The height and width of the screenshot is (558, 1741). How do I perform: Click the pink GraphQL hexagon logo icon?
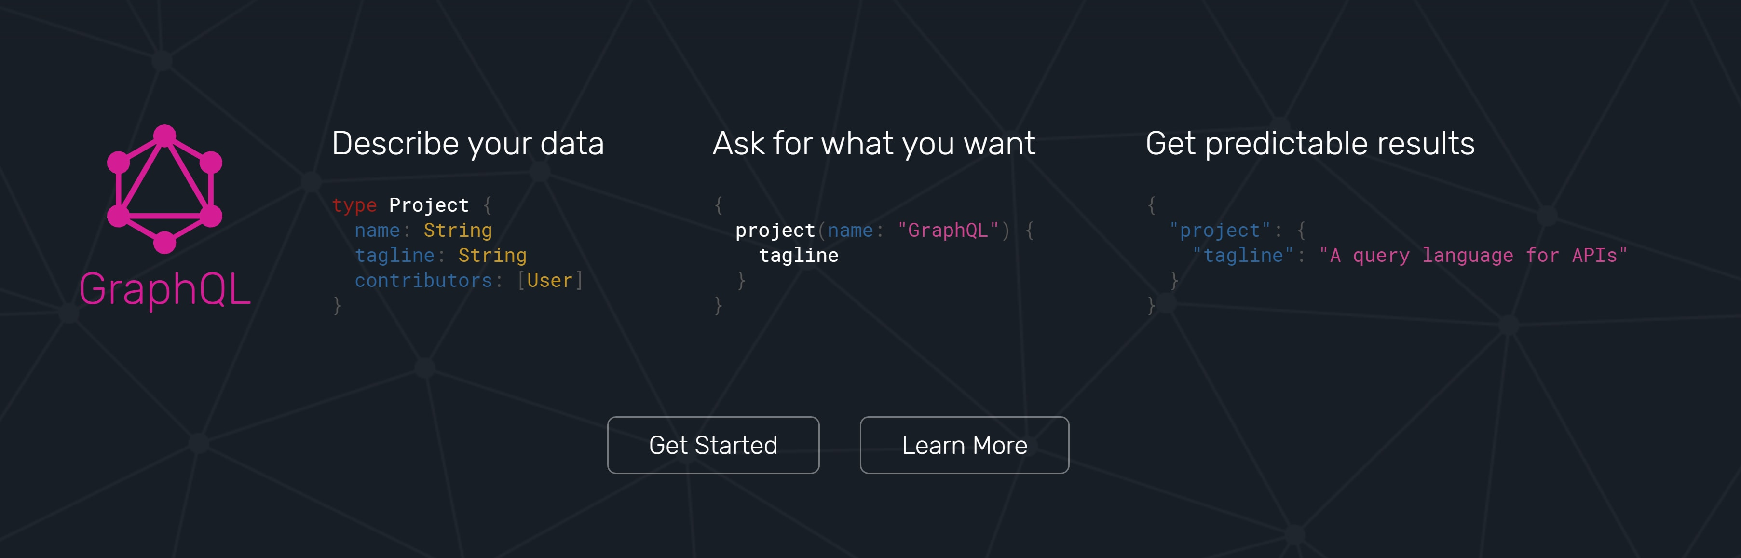164,189
